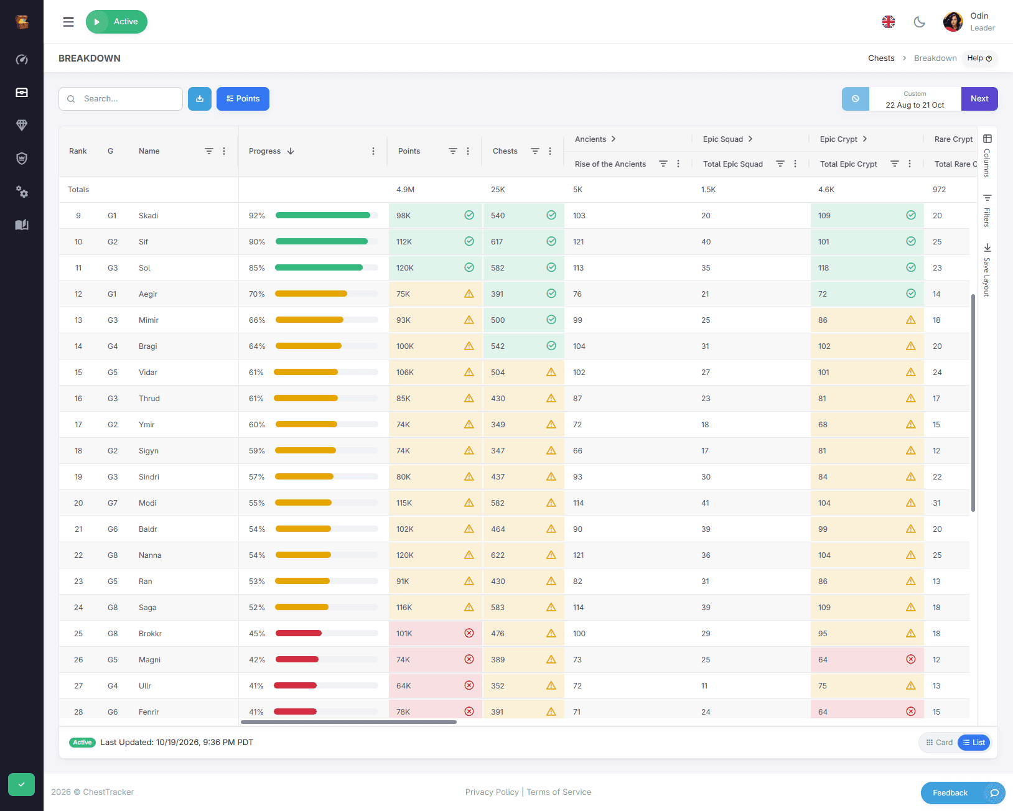
Task: Click the download export icon button
Action: pos(200,99)
